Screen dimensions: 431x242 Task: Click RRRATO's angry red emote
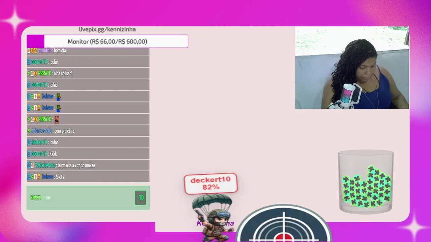57,119
